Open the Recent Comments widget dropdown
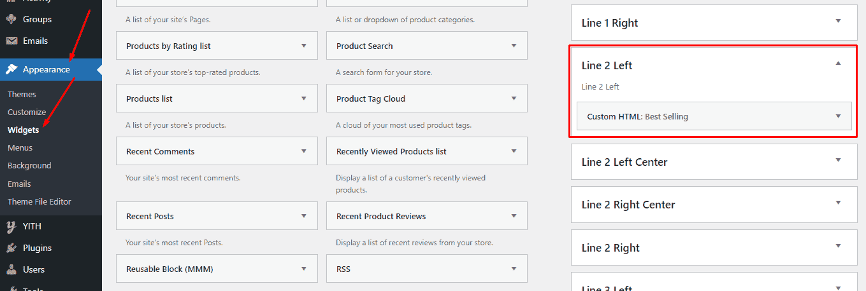Image resolution: width=866 pixels, height=291 pixels. tap(304, 151)
